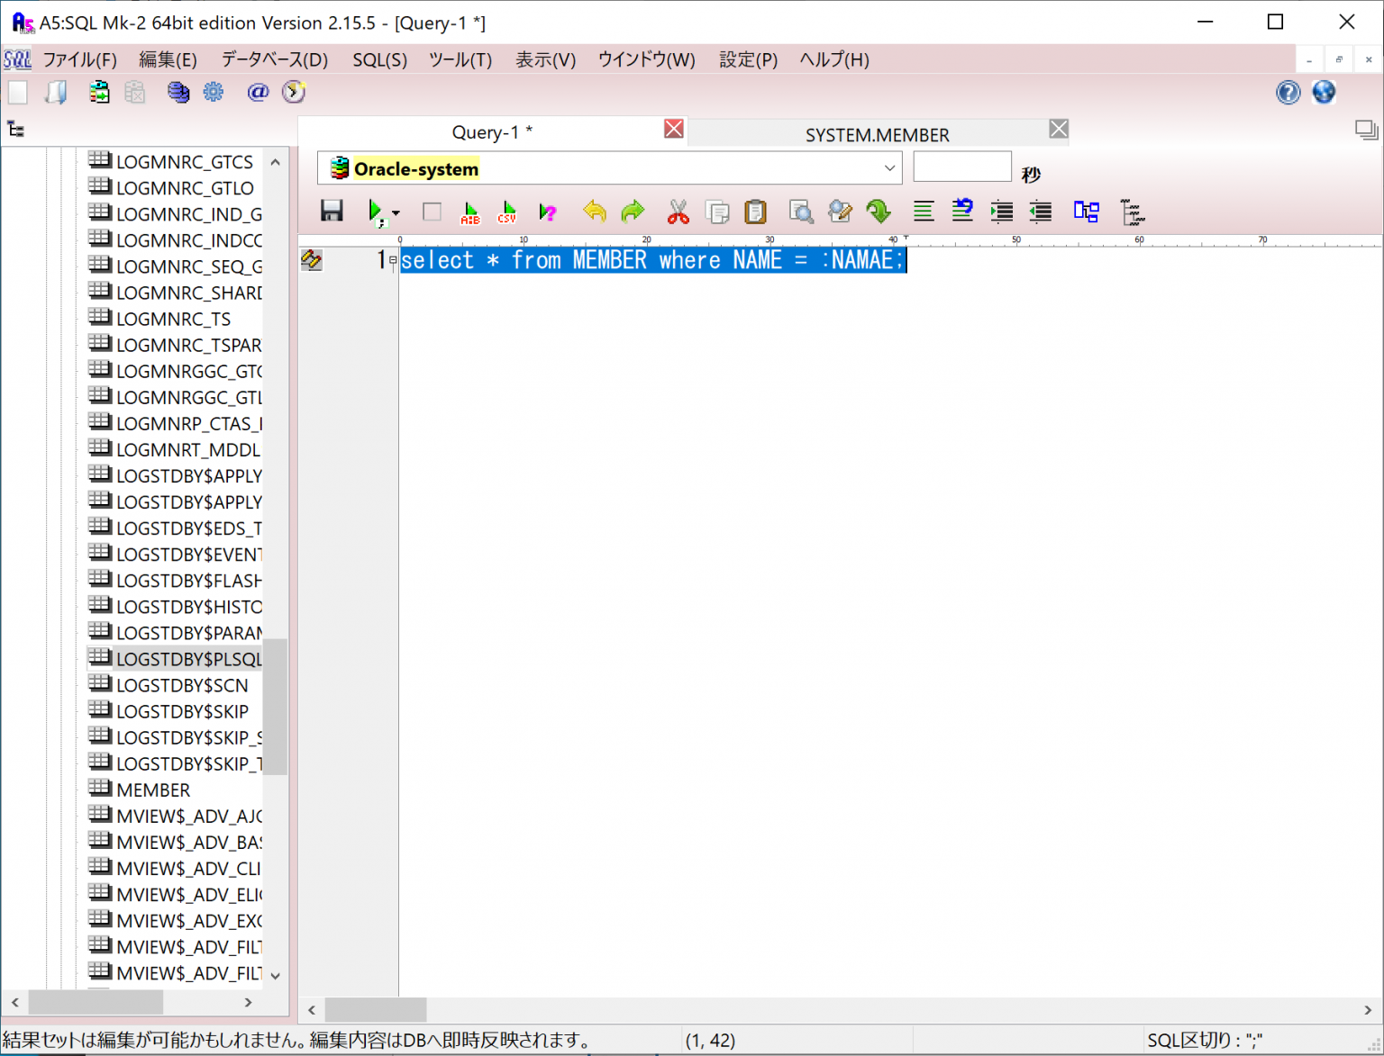Image resolution: width=1384 pixels, height=1056 pixels.
Task: Run the SQL with green play icon
Action: (x=375, y=212)
